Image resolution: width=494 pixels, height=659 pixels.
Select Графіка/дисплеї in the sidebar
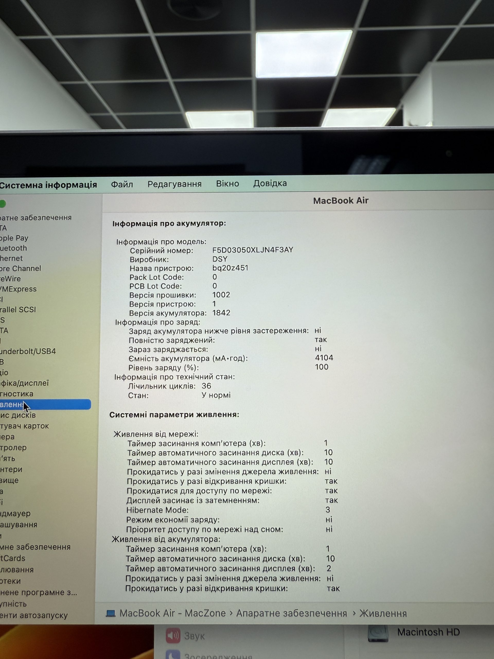point(24,383)
